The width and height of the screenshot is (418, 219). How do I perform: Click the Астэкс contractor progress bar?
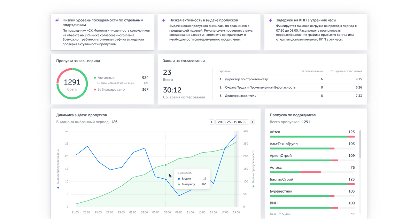[x=312, y=172]
